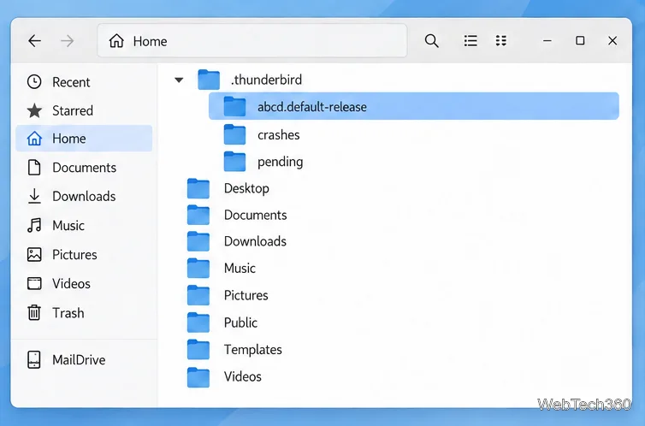This screenshot has width=645, height=426.
Task: Click the sidebar Downloads arrow icon
Action: click(34, 196)
